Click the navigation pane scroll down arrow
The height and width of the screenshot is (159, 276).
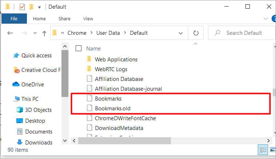[65, 140]
